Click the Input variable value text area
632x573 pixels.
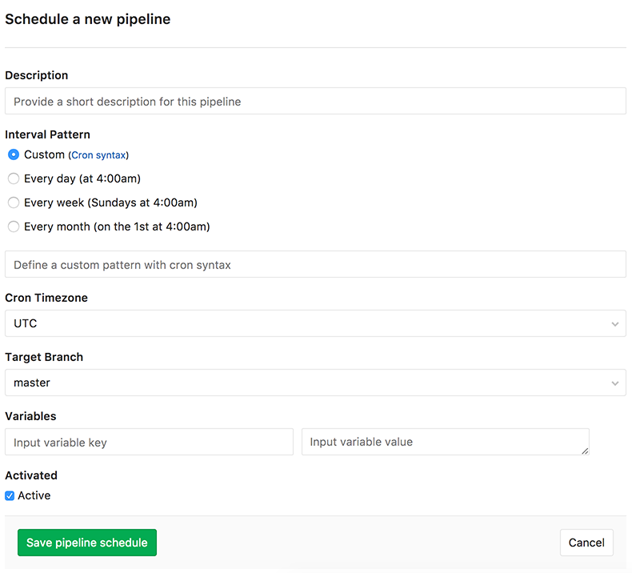coord(445,442)
